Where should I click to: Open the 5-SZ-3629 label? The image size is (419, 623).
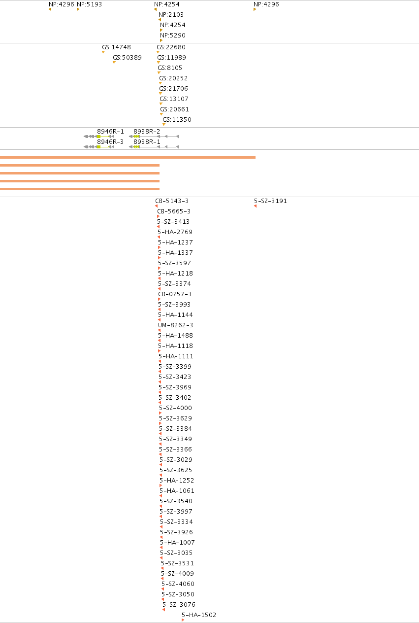pyautogui.click(x=176, y=418)
